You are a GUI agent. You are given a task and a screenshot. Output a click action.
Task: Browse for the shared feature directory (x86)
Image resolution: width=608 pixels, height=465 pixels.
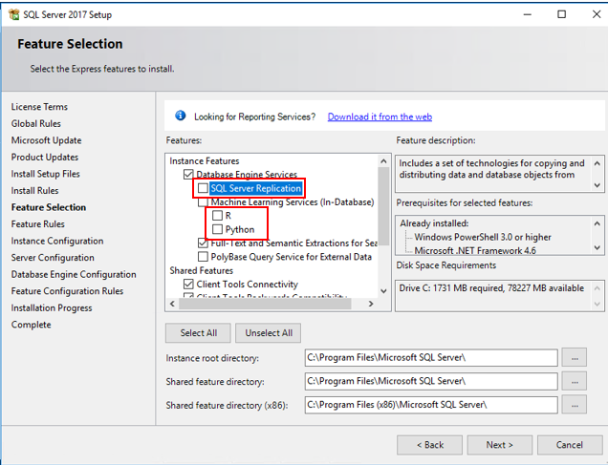pyautogui.click(x=575, y=405)
